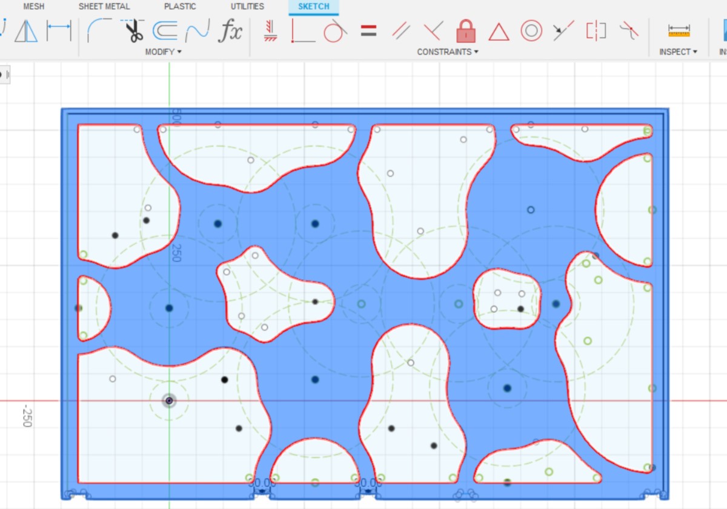Select the rounded-square cutout profile

[506, 299]
